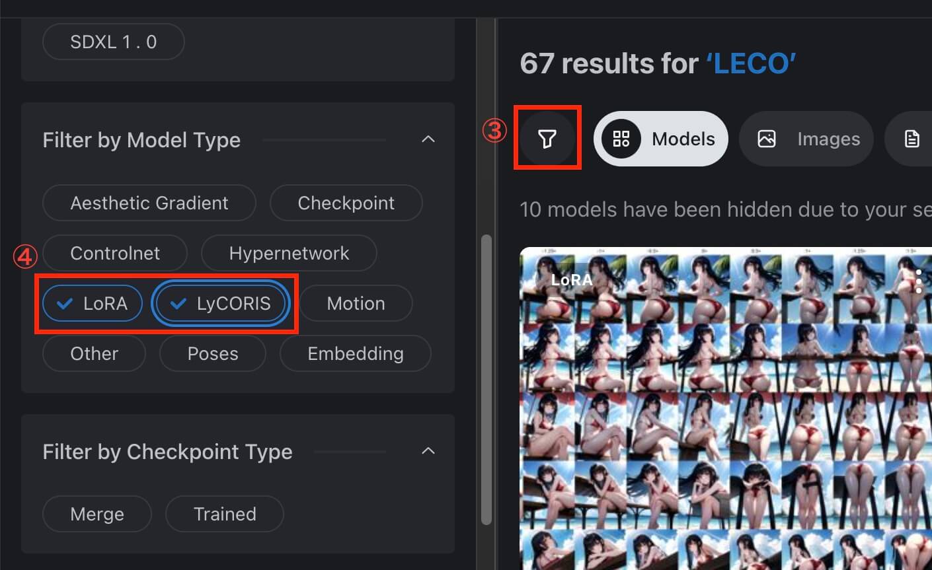The height and width of the screenshot is (570, 932).
Task: Collapse the Filter by Model Type section
Action: [428, 139]
